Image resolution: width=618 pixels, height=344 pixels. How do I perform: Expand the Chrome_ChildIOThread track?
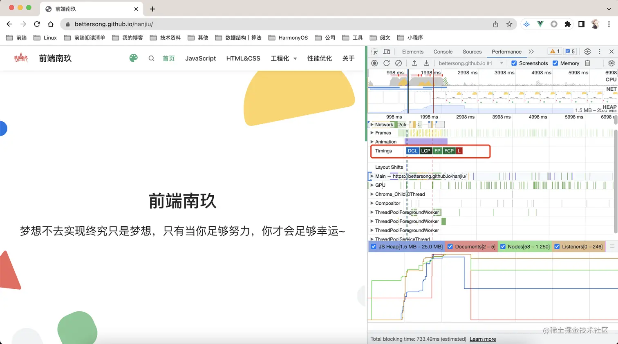(x=372, y=194)
